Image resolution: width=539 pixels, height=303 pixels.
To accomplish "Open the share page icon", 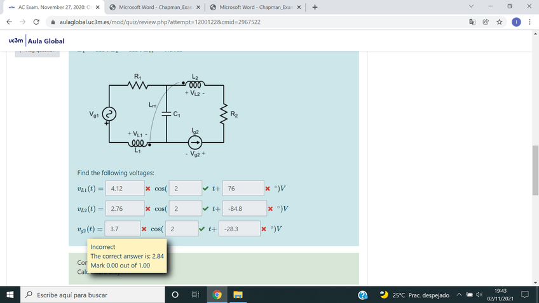I will pos(486,22).
